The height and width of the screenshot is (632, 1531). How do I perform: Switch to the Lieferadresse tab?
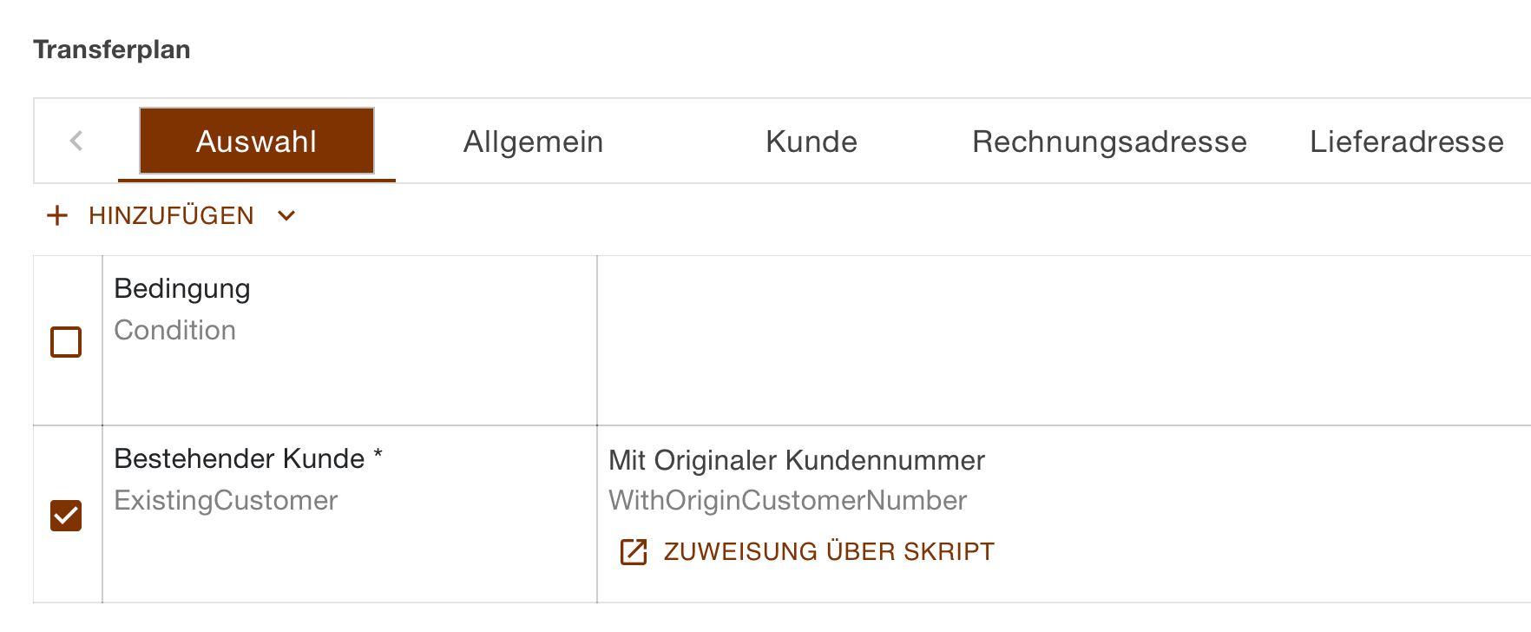pos(1406,142)
